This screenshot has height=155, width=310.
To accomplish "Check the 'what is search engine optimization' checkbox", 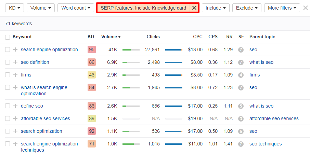I will [8, 87].
